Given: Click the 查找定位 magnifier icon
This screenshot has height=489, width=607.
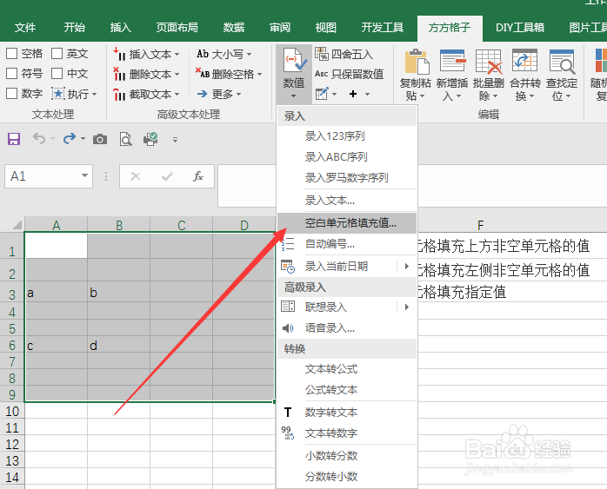Looking at the screenshot, I should tap(561, 61).
